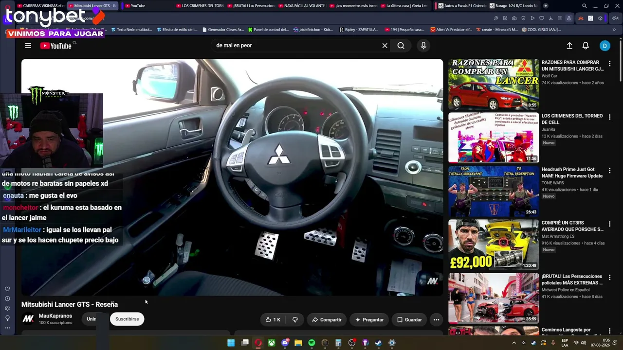Open the MauKapranos channel avatar

(x=28, y=319)
